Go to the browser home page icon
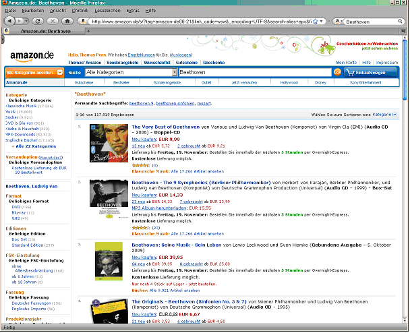The height and width of the screenshot is (333, 410). coord(67,21)
